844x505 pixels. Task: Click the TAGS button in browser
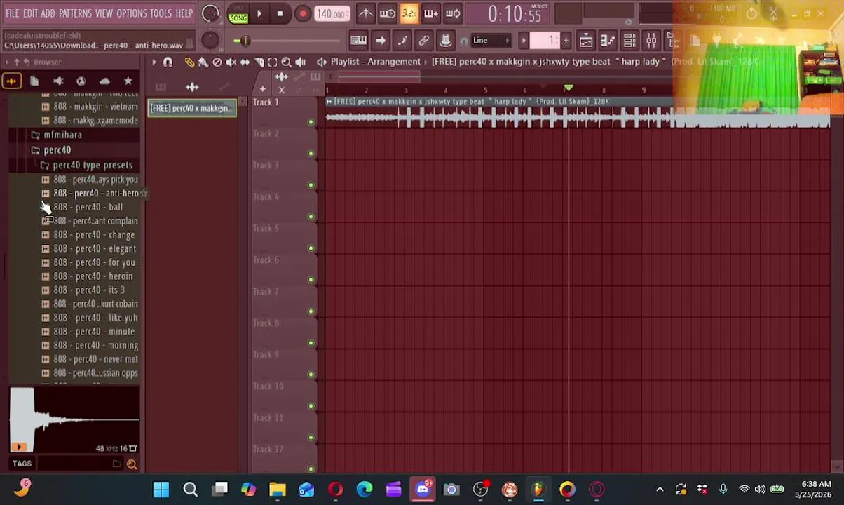[22, 464]
